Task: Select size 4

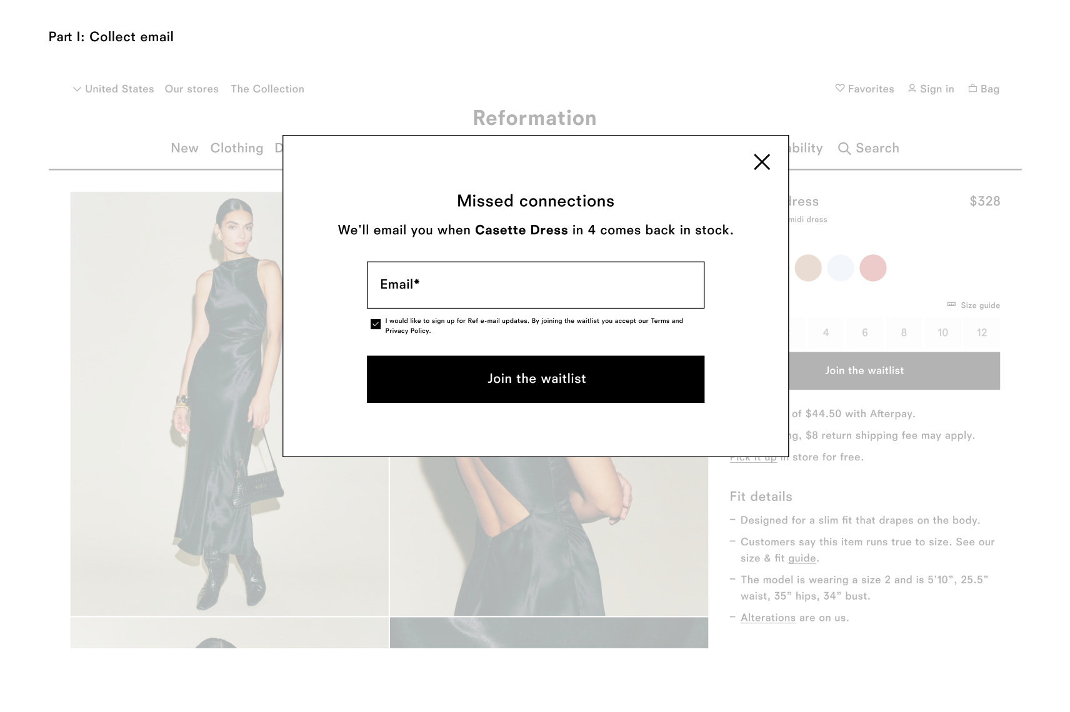Action: click(826, 333)
